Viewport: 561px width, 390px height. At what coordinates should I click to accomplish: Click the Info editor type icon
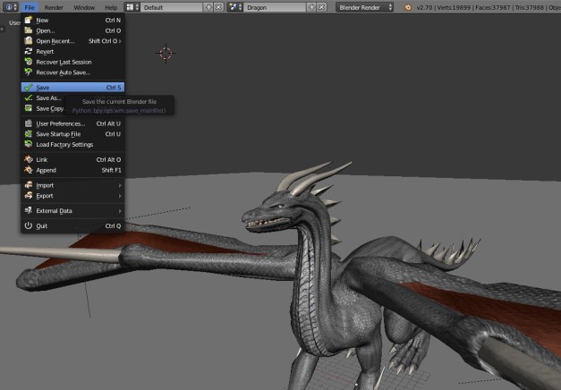(9, 6)
